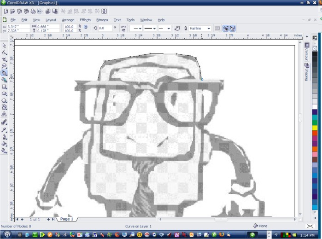Pick the yellow color swatch
322x239 pixels.
click(315, 128)
